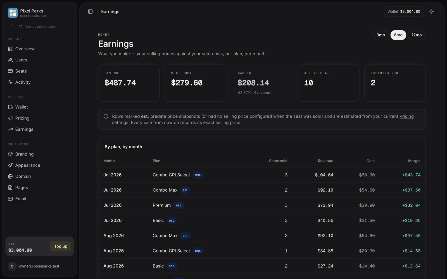Click the Expiring ≤5D card
The height and width of the screenshot is (279, 447).
[395, 83]
